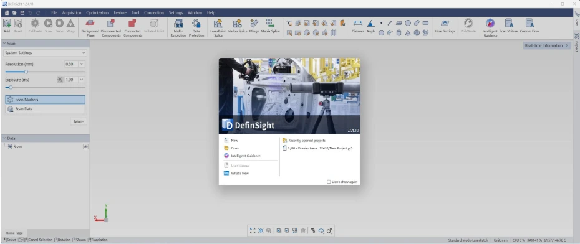Viewport: 580px width, 244px height.
Task: Create a cone feature icon
Action: pos(408,33)
